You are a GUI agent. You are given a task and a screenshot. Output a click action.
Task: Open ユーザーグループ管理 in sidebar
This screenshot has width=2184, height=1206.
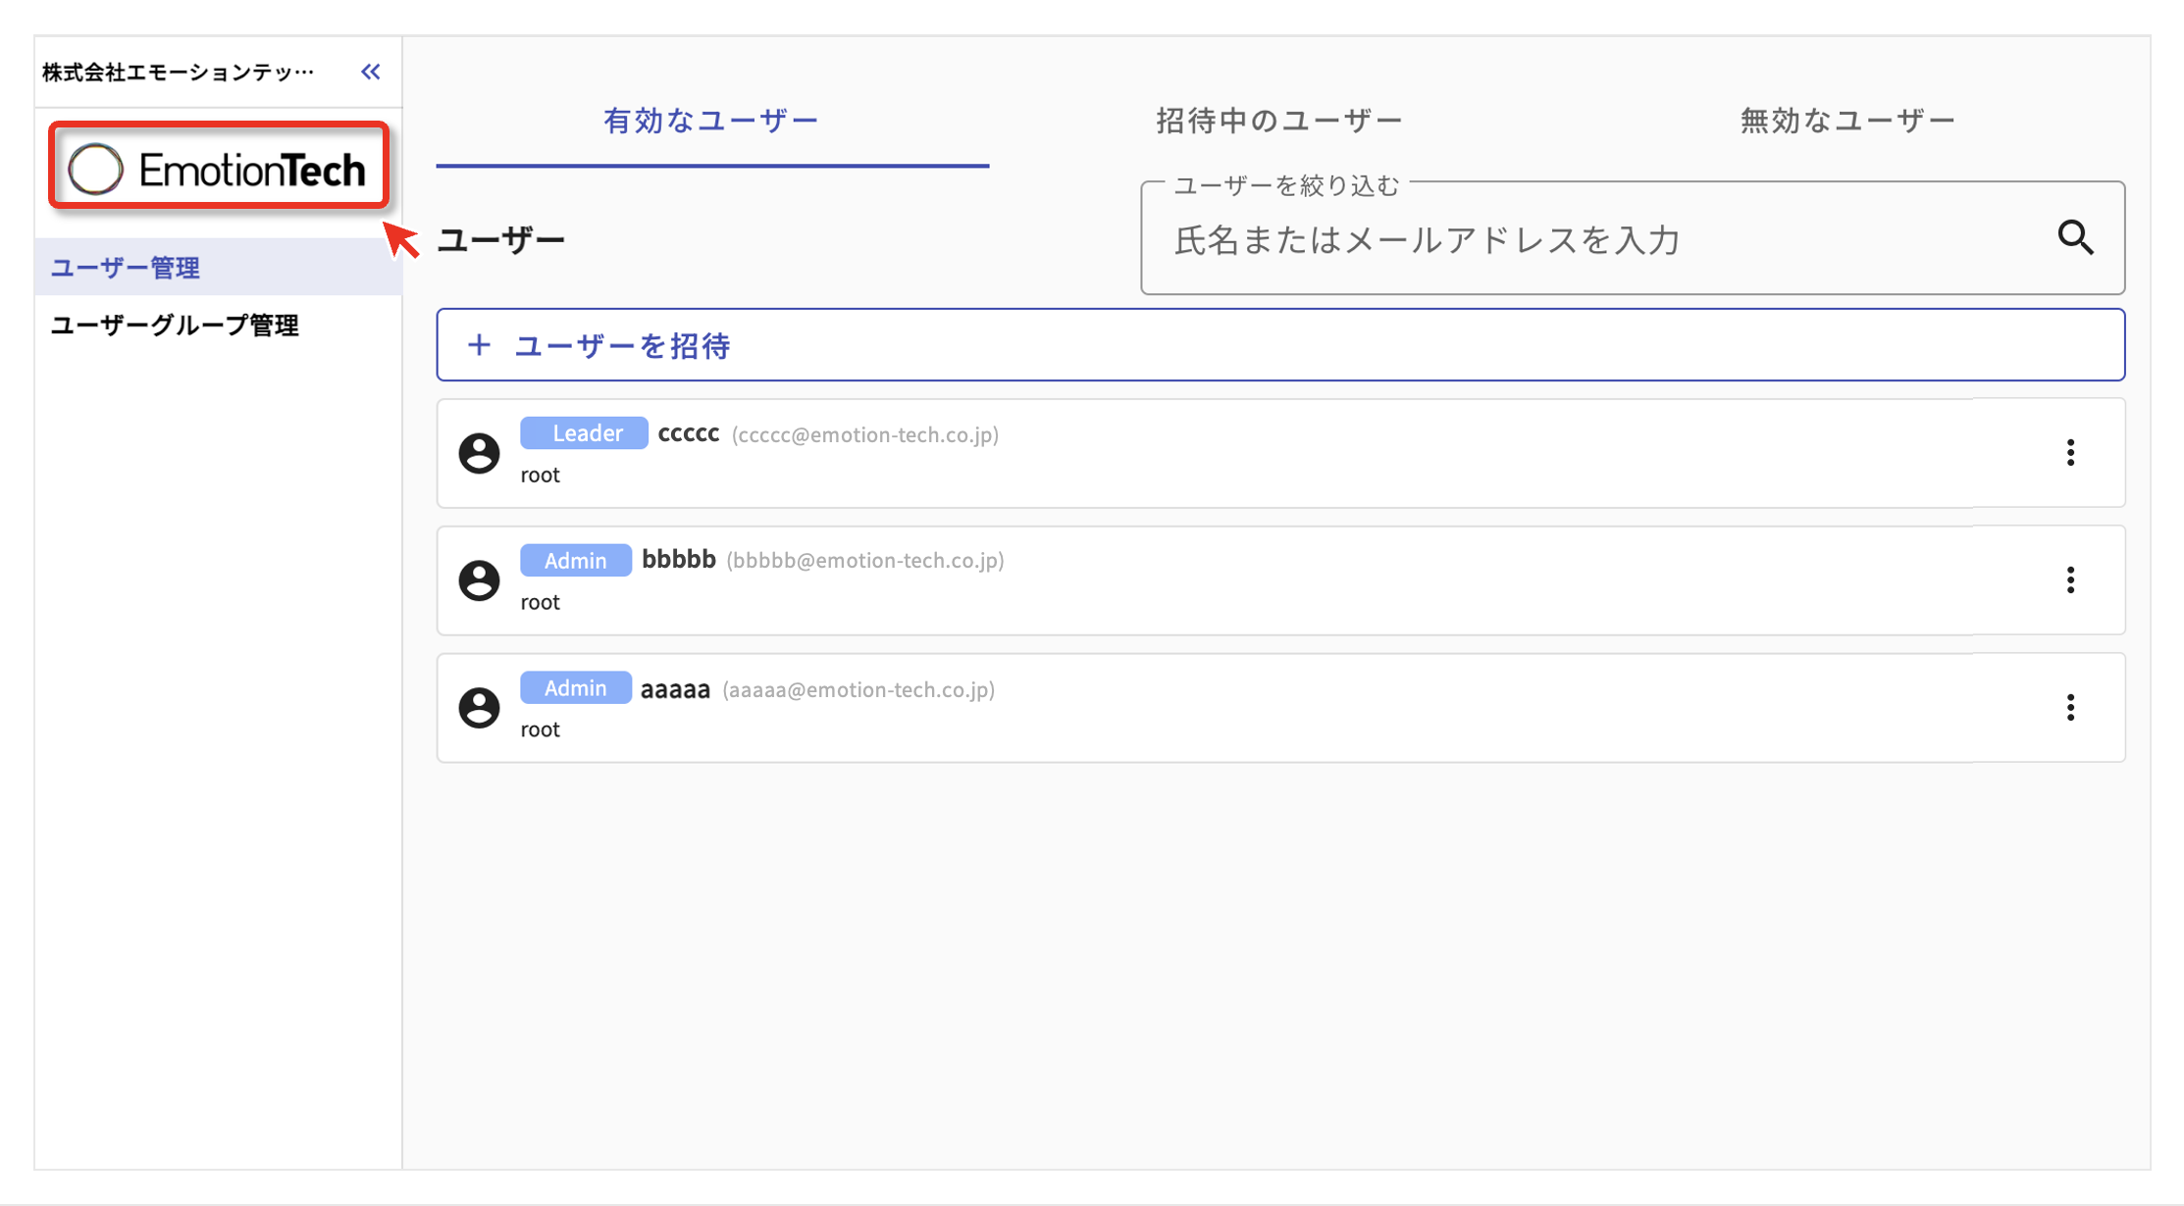(x=175, y=326)
